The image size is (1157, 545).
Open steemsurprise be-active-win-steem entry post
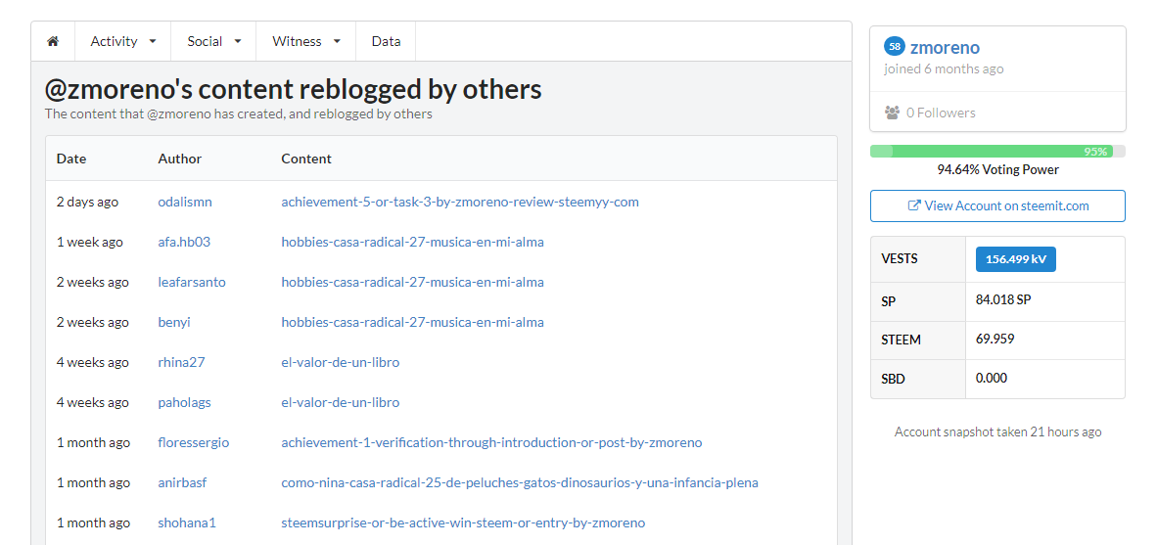tap(463, 522)
